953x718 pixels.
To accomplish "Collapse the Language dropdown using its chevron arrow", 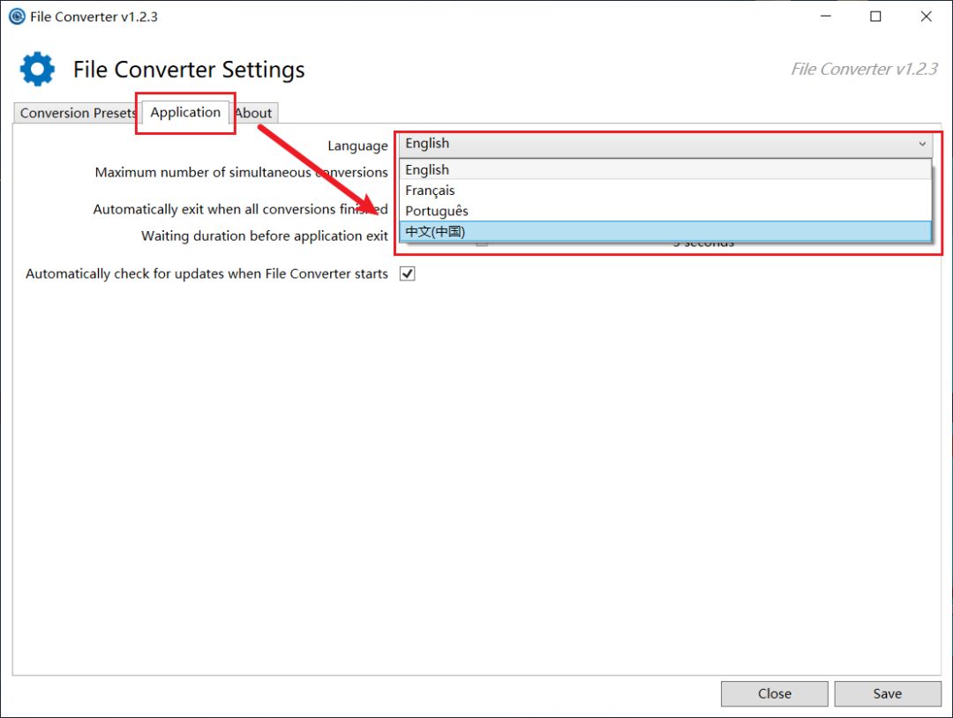I will click(922, 145).
